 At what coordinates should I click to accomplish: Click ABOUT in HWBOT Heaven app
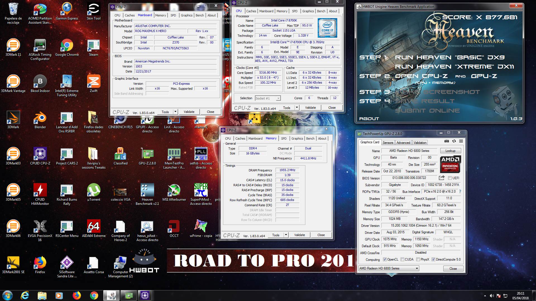(369, 119)
